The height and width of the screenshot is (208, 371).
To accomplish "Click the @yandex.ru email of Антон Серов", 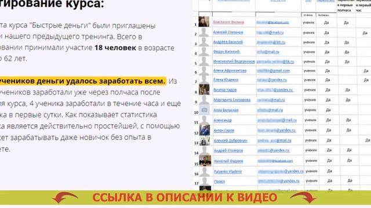I will [x=277, y=131].
